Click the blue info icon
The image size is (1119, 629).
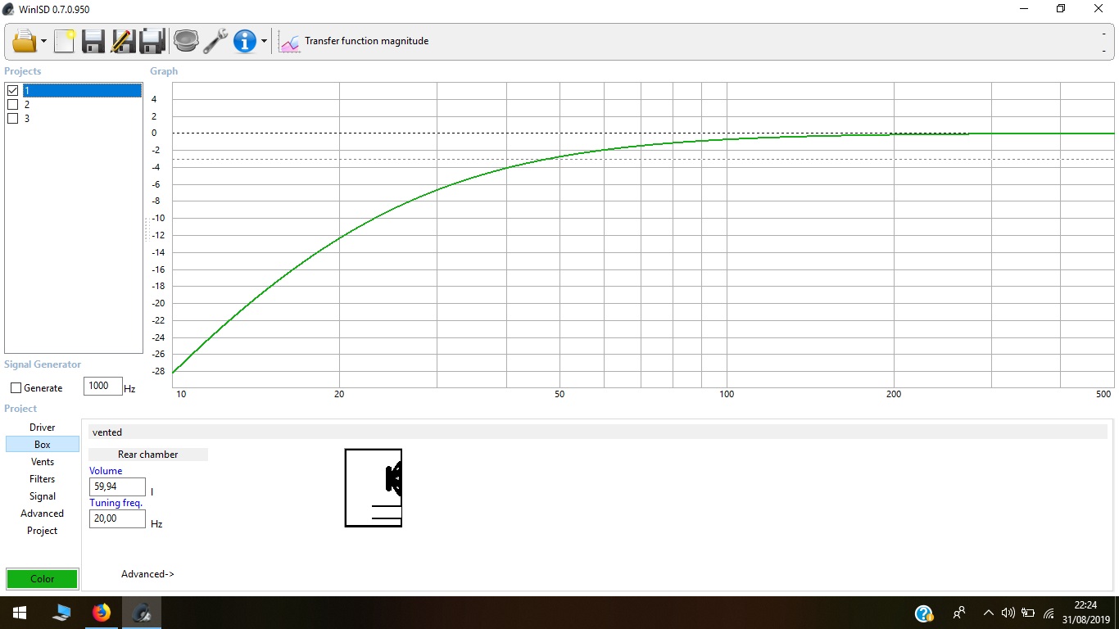coord(245,41)
